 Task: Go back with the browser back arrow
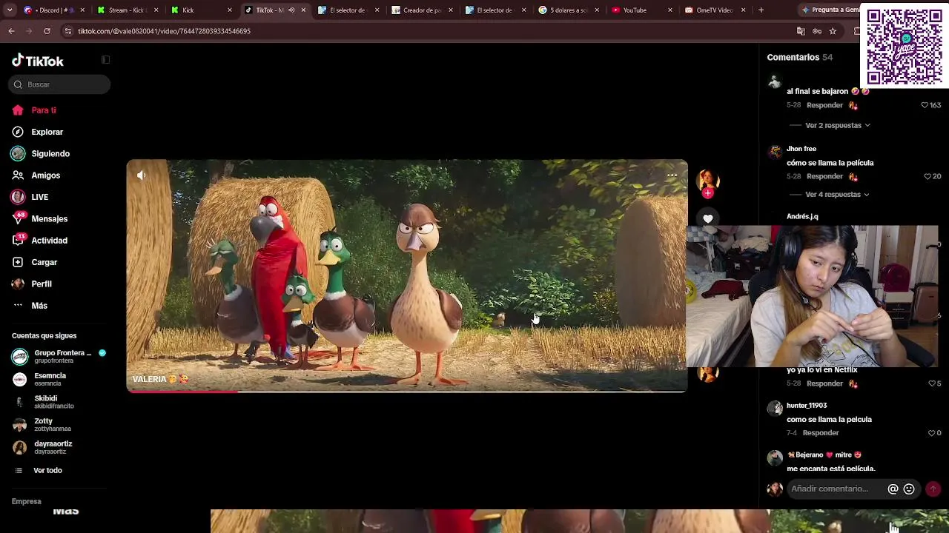(x=11, y=31)
